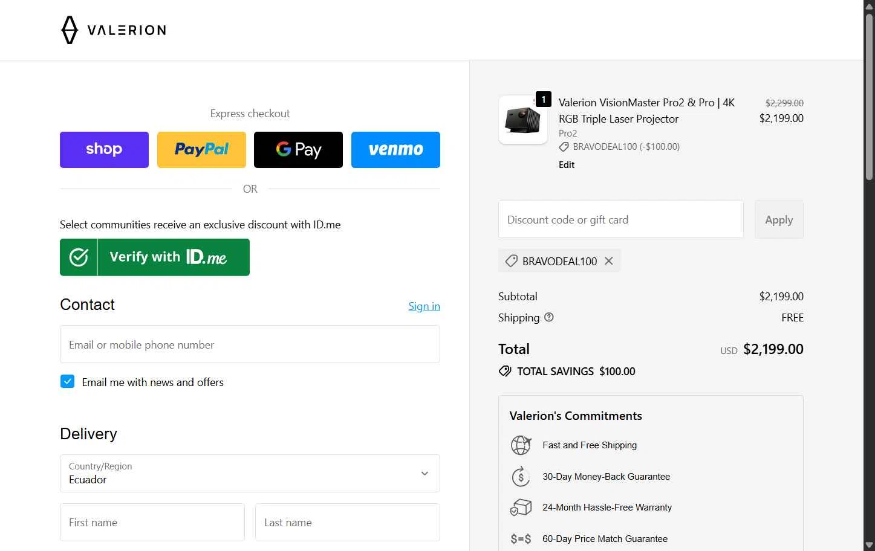Screen dimensions: 875x551
Task: Choose PayPal express checkout
Action: 201,150
